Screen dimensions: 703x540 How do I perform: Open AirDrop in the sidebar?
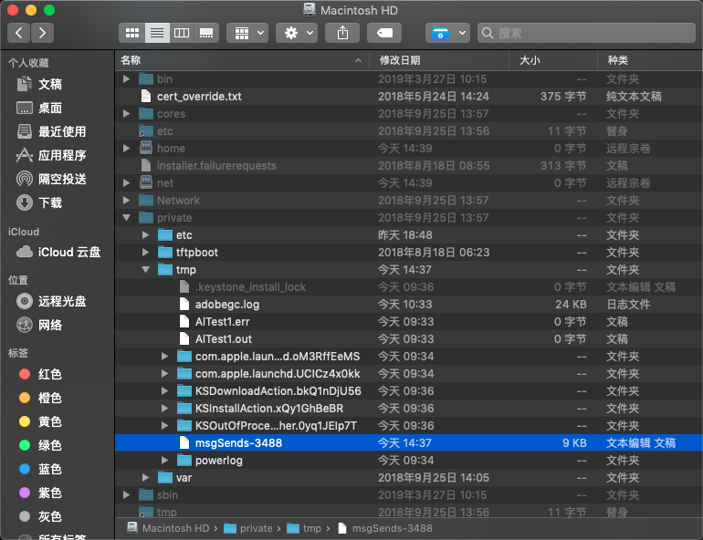click(51, 179)
